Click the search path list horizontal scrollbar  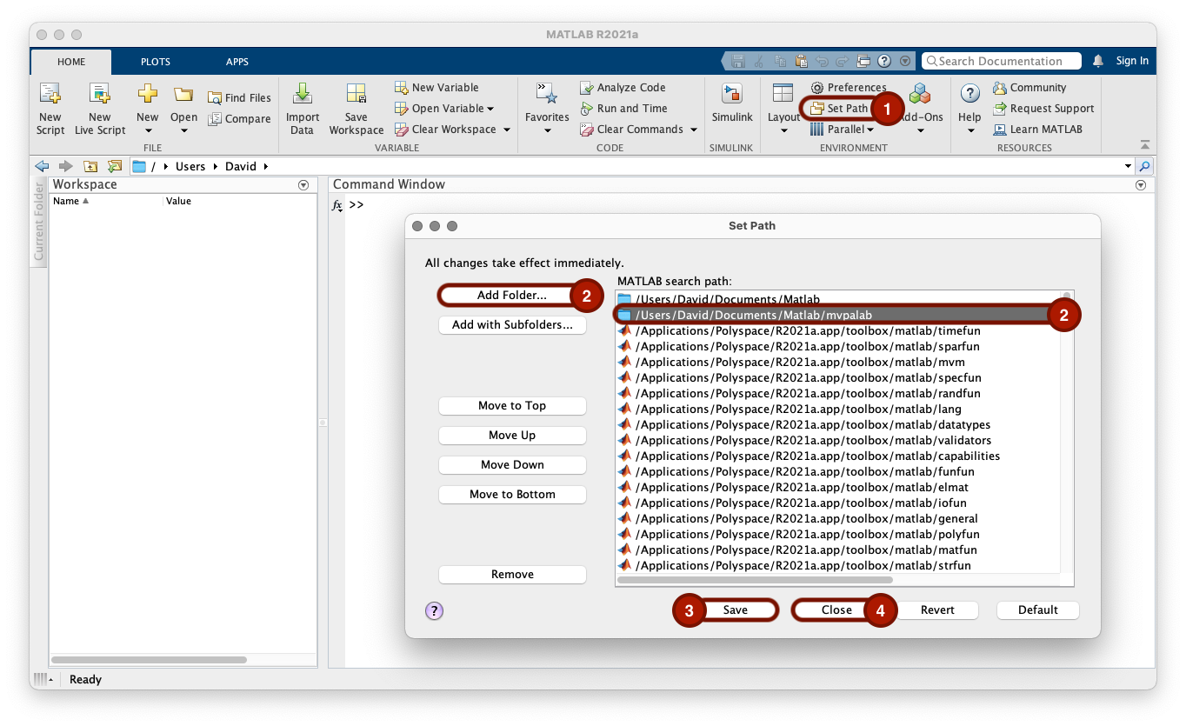pyautogui.click(x=755, y=580)
